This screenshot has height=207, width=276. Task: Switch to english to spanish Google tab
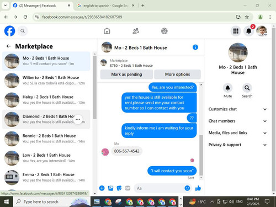coord(105,6)
